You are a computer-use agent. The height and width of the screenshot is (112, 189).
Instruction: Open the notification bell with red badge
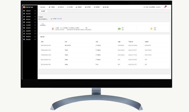[165, 7]
